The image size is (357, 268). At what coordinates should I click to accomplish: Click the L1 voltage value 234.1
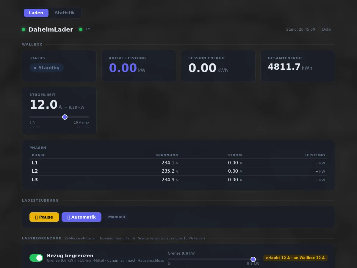[x=168, y=163]
